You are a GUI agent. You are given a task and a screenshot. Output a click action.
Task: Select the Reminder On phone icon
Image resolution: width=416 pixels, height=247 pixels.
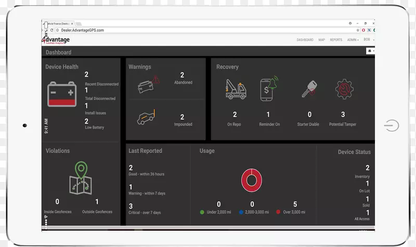[269, 89]
